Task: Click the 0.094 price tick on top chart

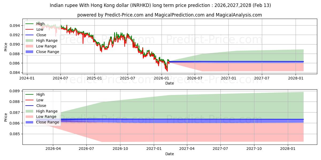Action: click(16, 26)
